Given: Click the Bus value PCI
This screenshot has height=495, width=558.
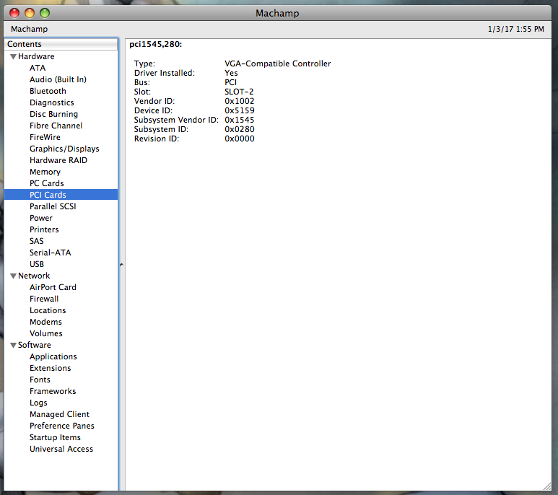Looking at the screenshot, I should (230, 82).
